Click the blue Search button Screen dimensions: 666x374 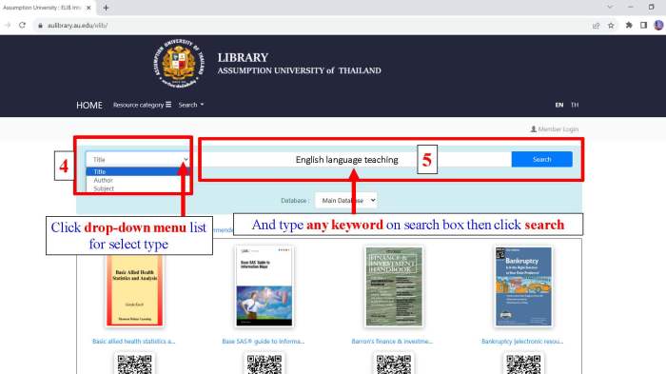[541, 159]
